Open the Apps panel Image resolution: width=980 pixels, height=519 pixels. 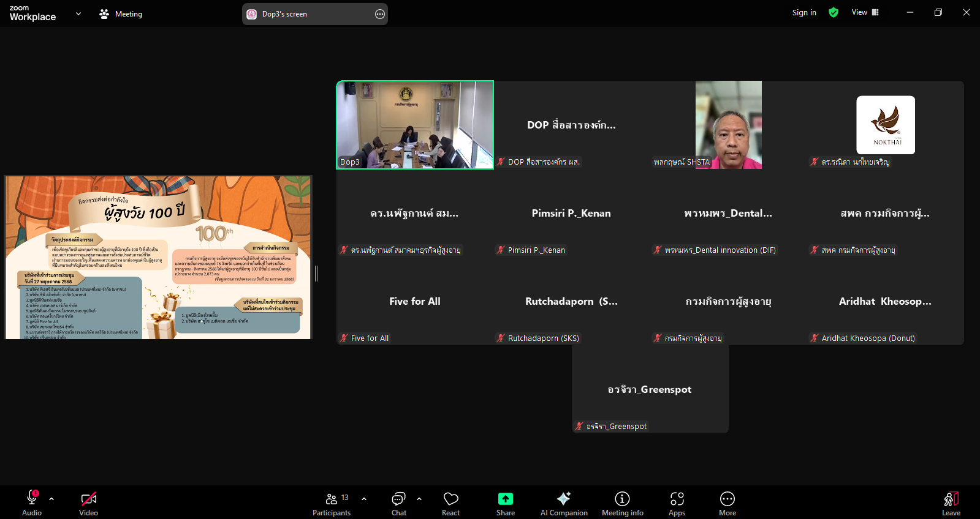(677, 503)
